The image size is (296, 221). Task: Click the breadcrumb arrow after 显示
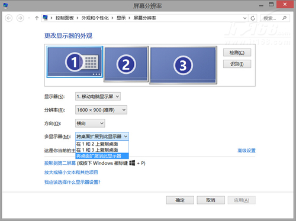[x=130, y=18]
